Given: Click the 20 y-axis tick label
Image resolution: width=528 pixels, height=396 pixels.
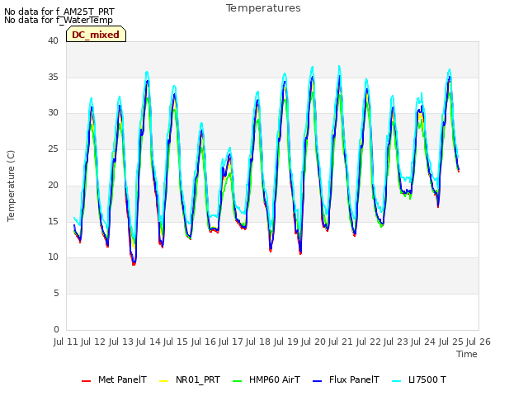Looking at the screenshot, I should click(x=53, y=185).
